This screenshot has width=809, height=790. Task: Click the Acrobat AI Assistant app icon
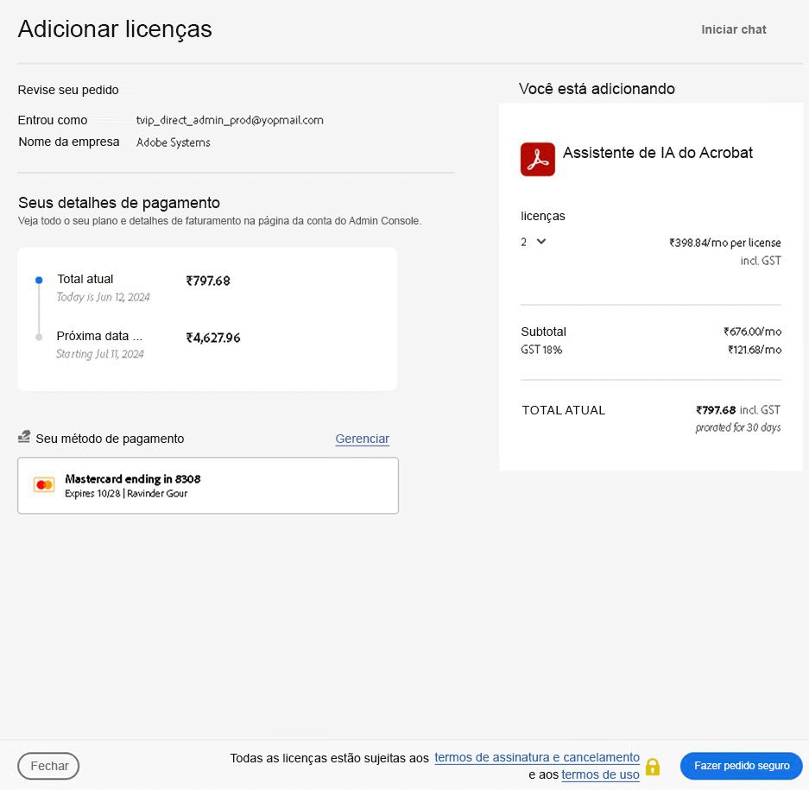(x=537, y=159)
